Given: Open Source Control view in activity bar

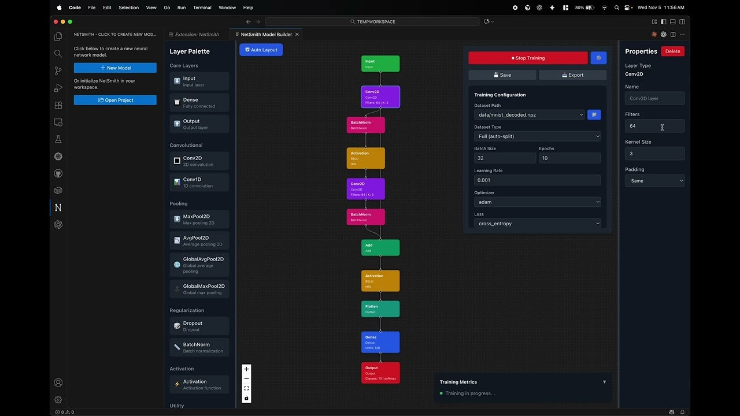Looking at the screenshot, I should 58,71.
